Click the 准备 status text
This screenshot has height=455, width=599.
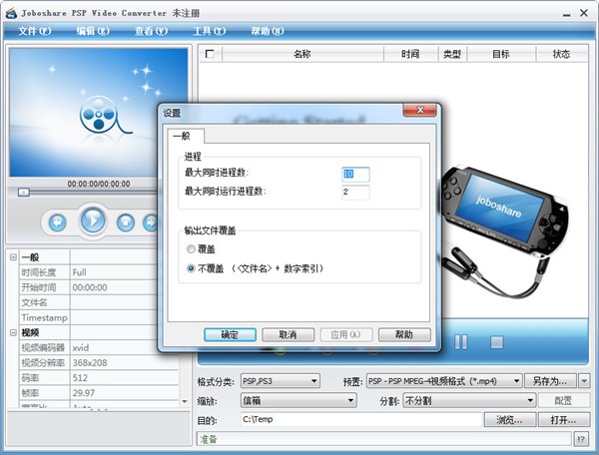(209, 439)
